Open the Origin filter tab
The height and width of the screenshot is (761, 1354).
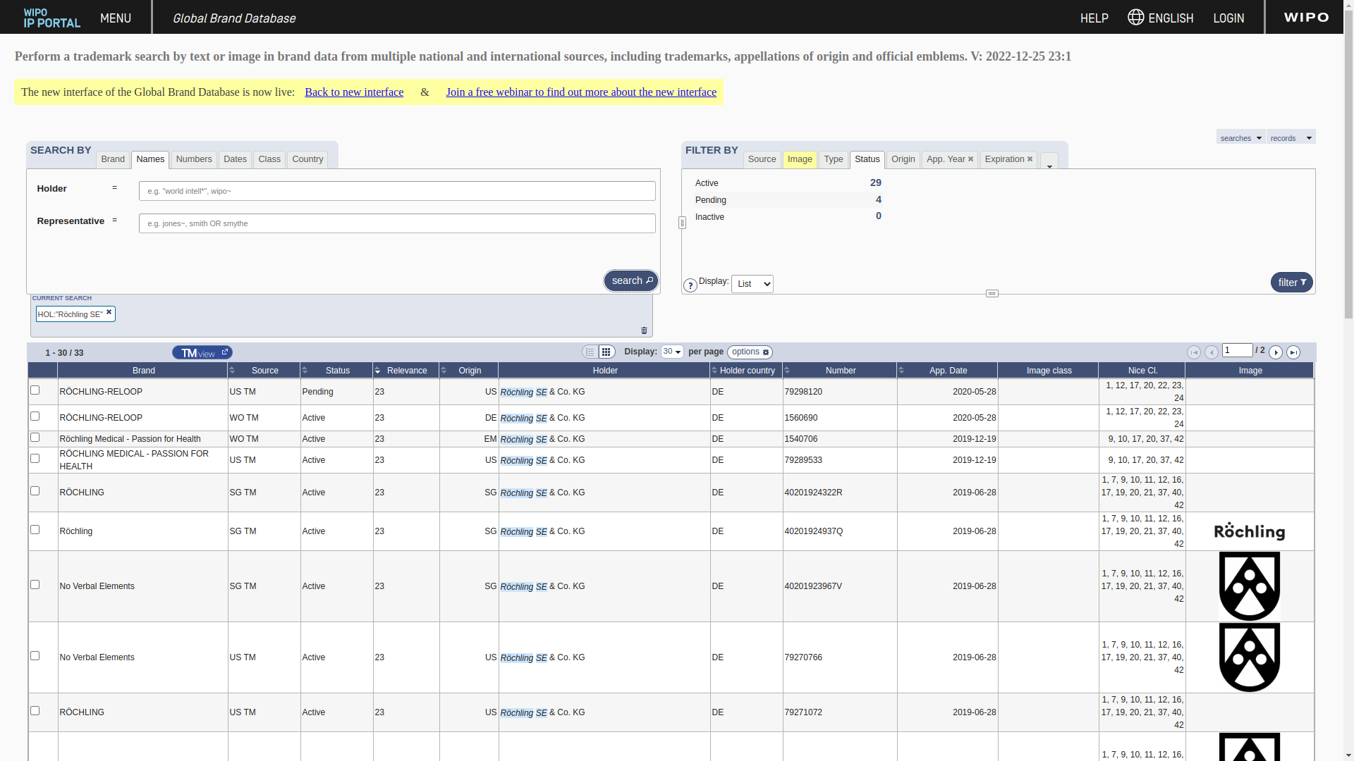903,159
